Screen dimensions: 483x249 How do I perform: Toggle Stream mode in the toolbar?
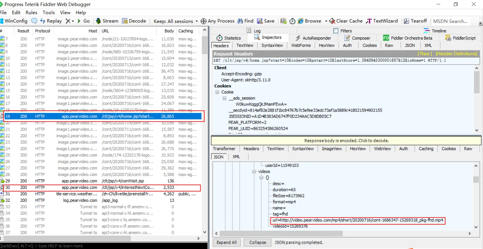coord(107,21)
